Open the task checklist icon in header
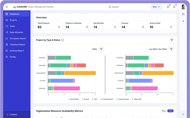This screenshot has width=190, height=118. pyautogui.click(x=168, y=7)
